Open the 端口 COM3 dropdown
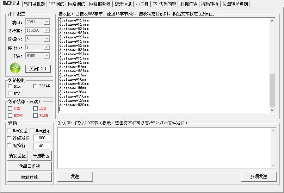 tap(47, 22)
